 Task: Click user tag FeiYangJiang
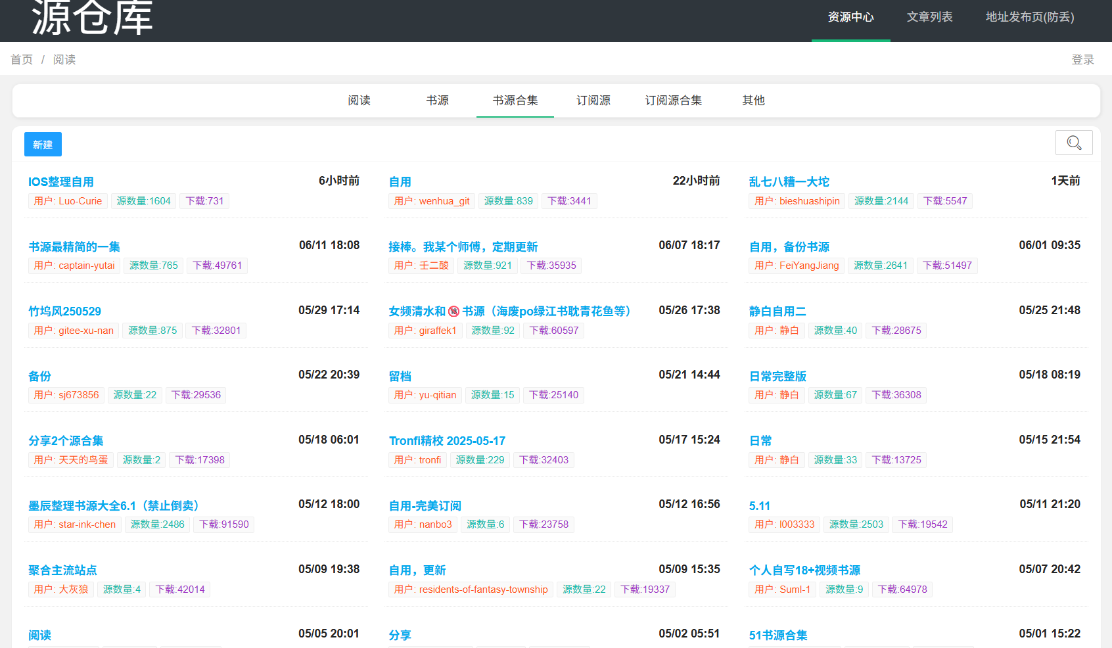tap(797, 266)
